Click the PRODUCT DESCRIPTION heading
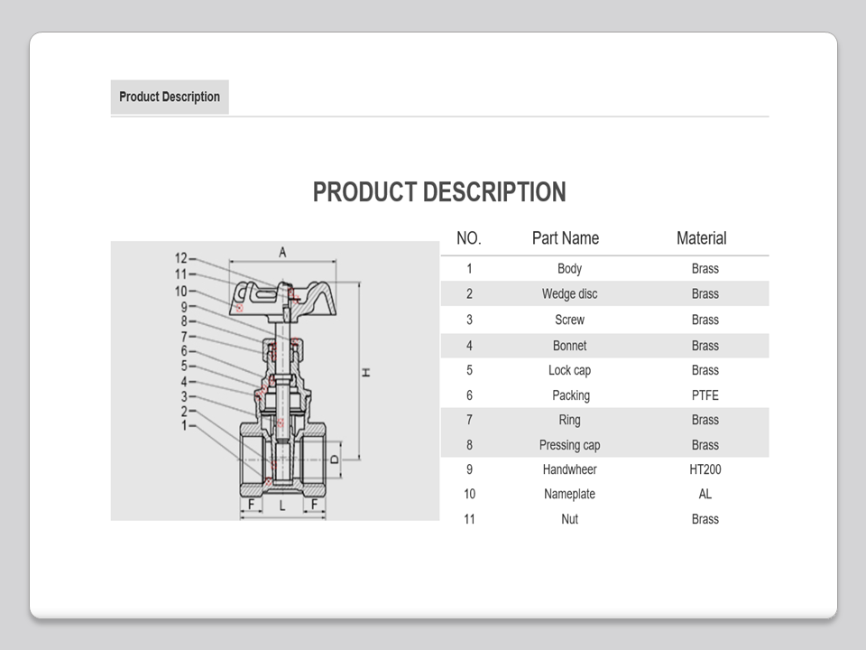866x650 pixels. (x=439, y=192)
